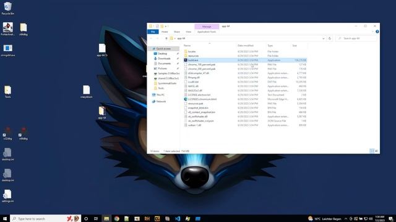Show hidden tray icons with the chevron
This screenshot has width=396, height=222.
pyautogui.click(x=346, y=218)
